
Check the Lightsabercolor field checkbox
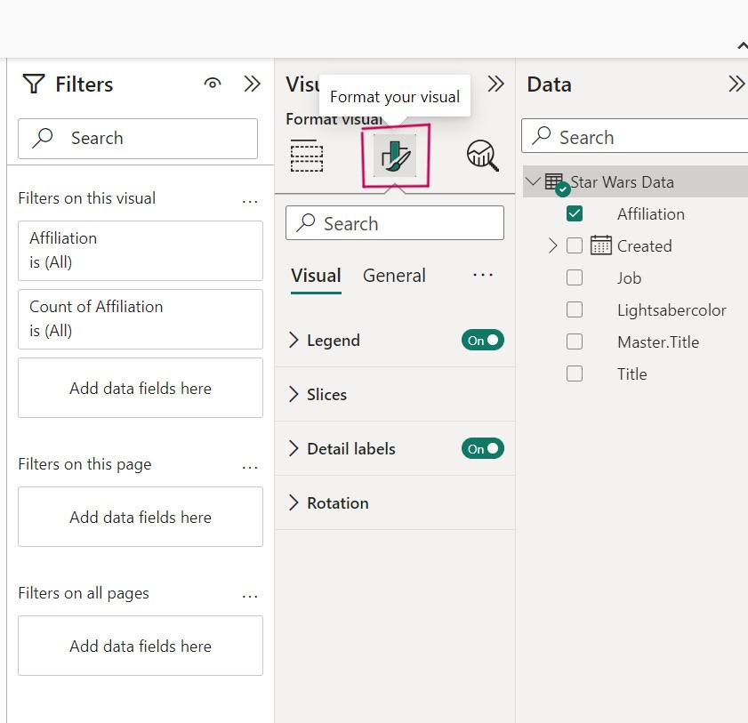coord(575,309)
